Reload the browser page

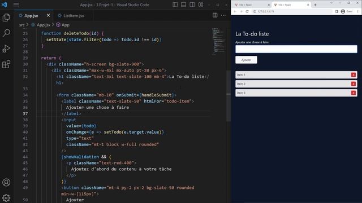tap(247, 11)
